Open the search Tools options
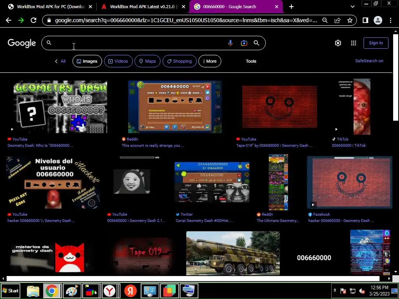The width and height of the screenshot is (399, 299). 251,61
